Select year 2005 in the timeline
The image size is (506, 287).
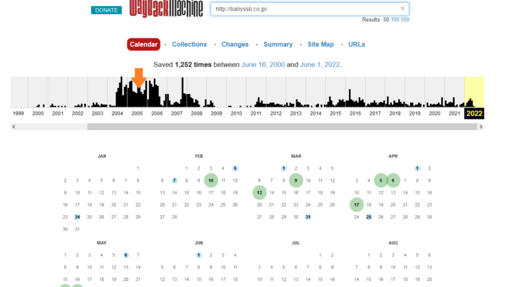coord(137,113)
